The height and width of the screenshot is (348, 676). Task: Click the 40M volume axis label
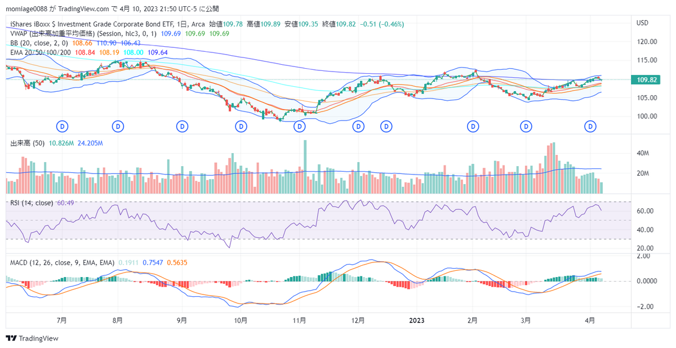(x=643, y=153)
